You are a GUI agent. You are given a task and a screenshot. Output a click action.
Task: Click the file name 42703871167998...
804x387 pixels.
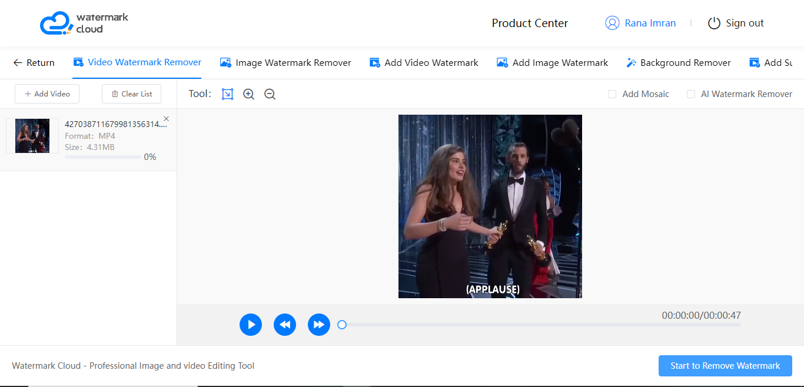(x=116, y=124)
